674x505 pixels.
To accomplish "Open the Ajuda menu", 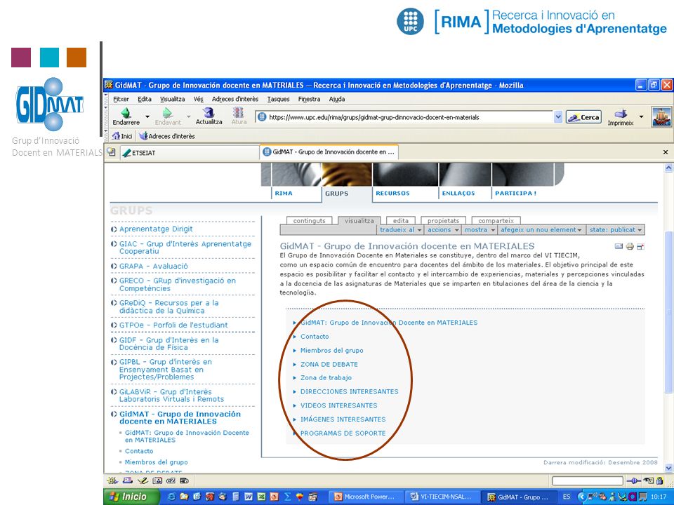I will tap(337, 99).
